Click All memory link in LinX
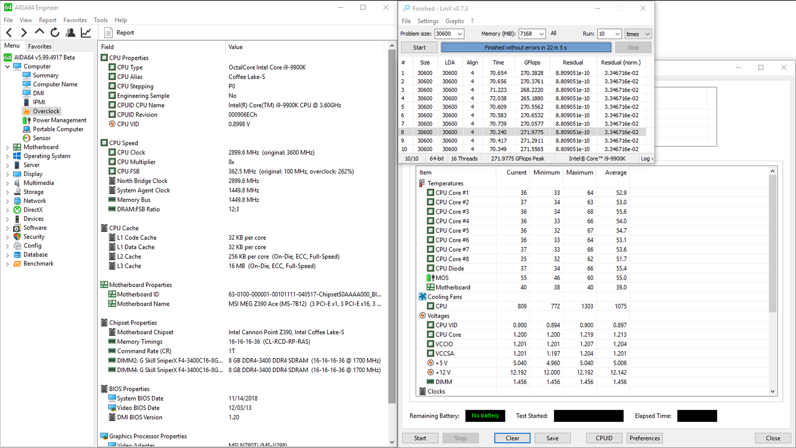796x448 pixels. coord(553,33)
